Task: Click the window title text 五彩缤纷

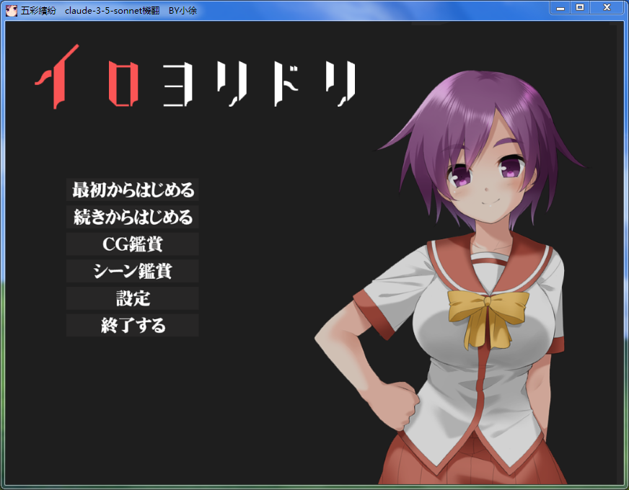Action: point(38,10)
